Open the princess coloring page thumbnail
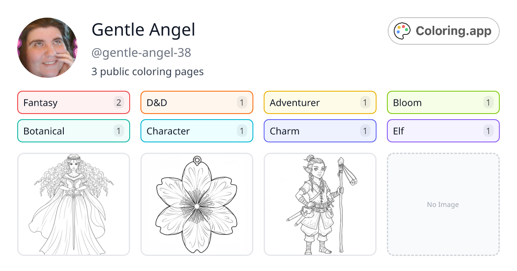 coord(73,204)
